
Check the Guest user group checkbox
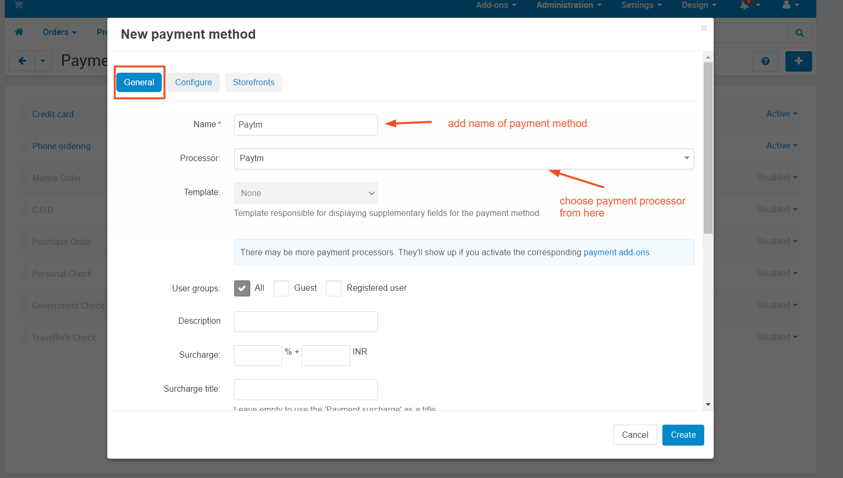(x=281, y=288)
